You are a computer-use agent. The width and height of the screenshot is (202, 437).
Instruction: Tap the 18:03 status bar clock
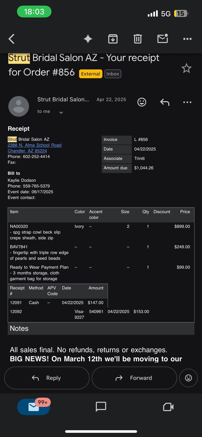[x=34, y=11]
